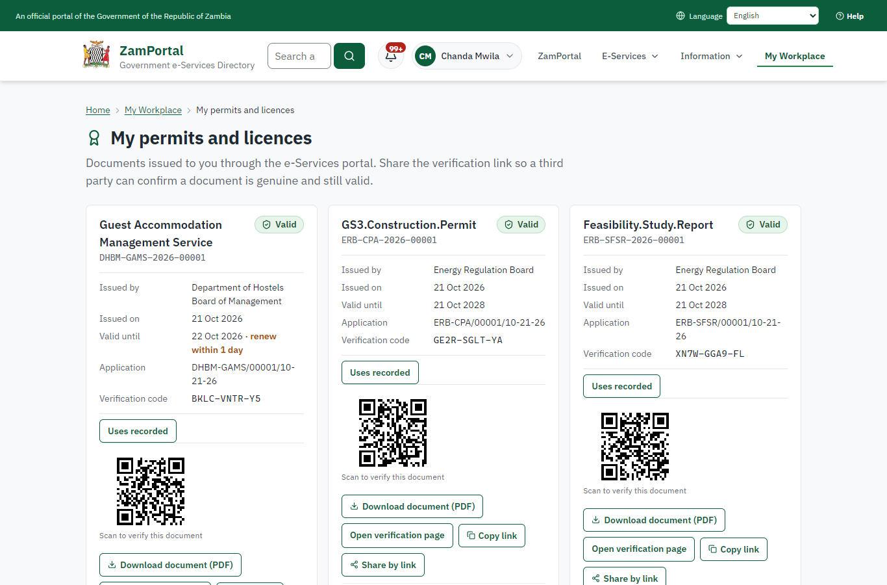
Task: Expand the Information menu
Action: [712, 56]
